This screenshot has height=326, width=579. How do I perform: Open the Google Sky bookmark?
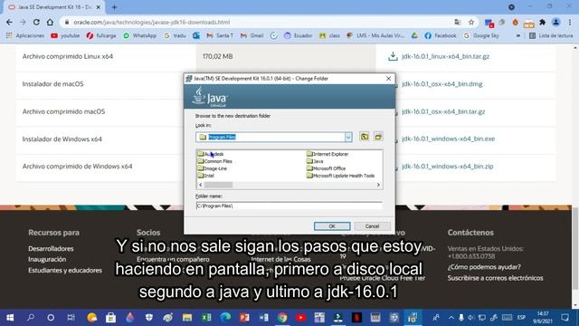pyautogui.click(x=481, y=35)
